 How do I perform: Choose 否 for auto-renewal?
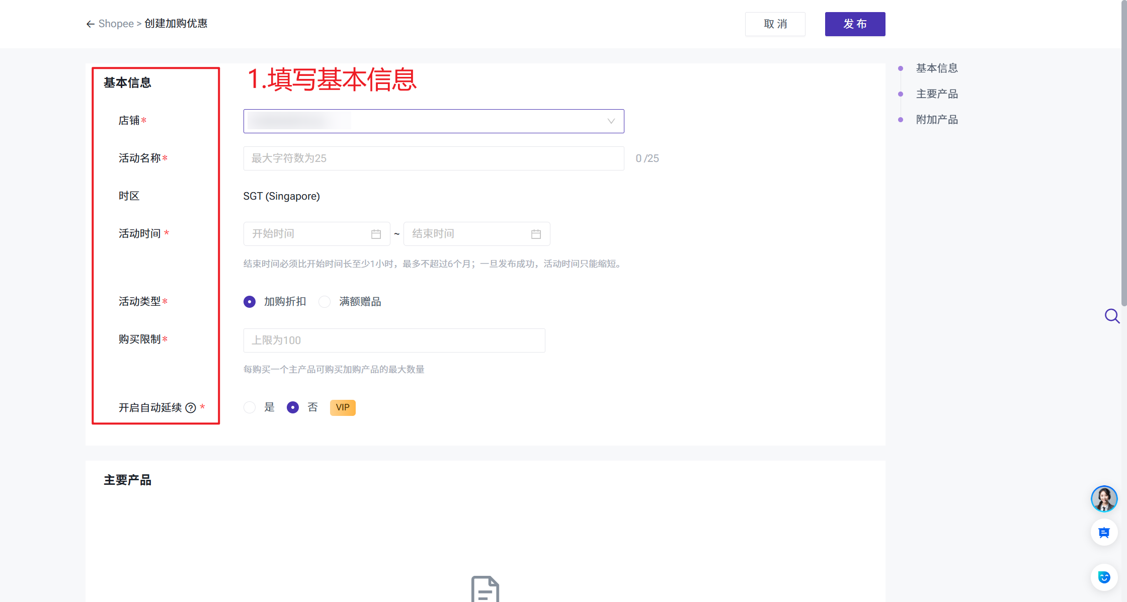pos(293,407)
